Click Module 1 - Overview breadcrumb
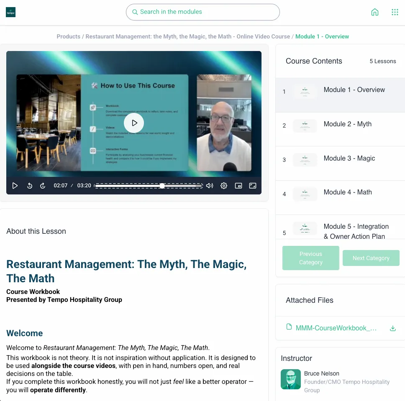 (322, 36)
